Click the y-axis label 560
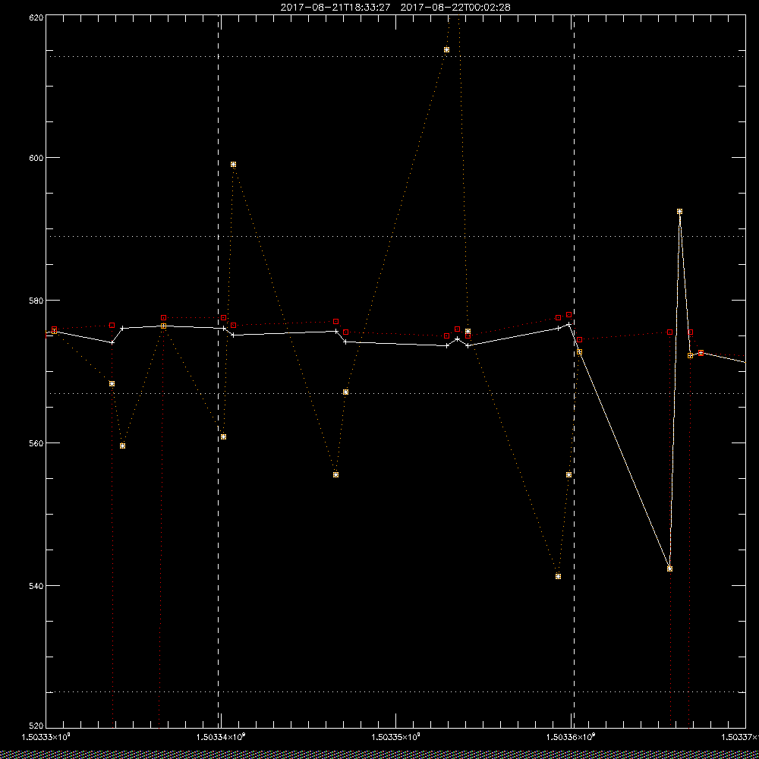The image size is (759, 759). coord(36,443)
